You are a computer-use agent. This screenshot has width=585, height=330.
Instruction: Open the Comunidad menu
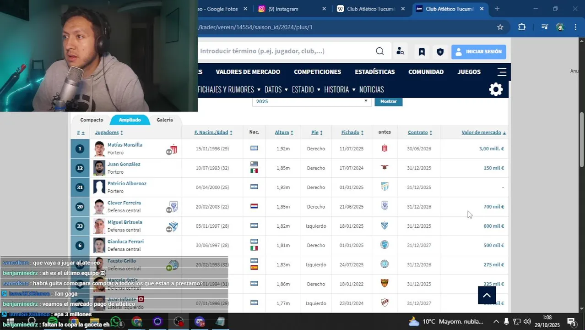click(426, 72)
